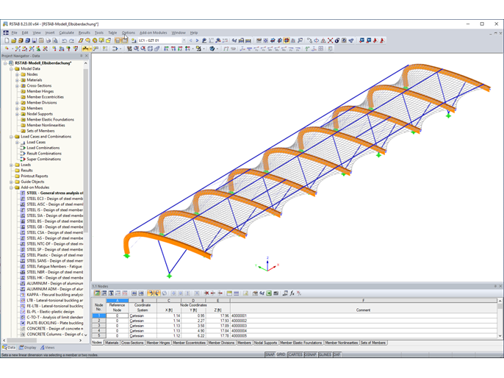Screen dimensions: 504x378
Task: Toggle SNAP in status bar
Action: coord(270,354)
